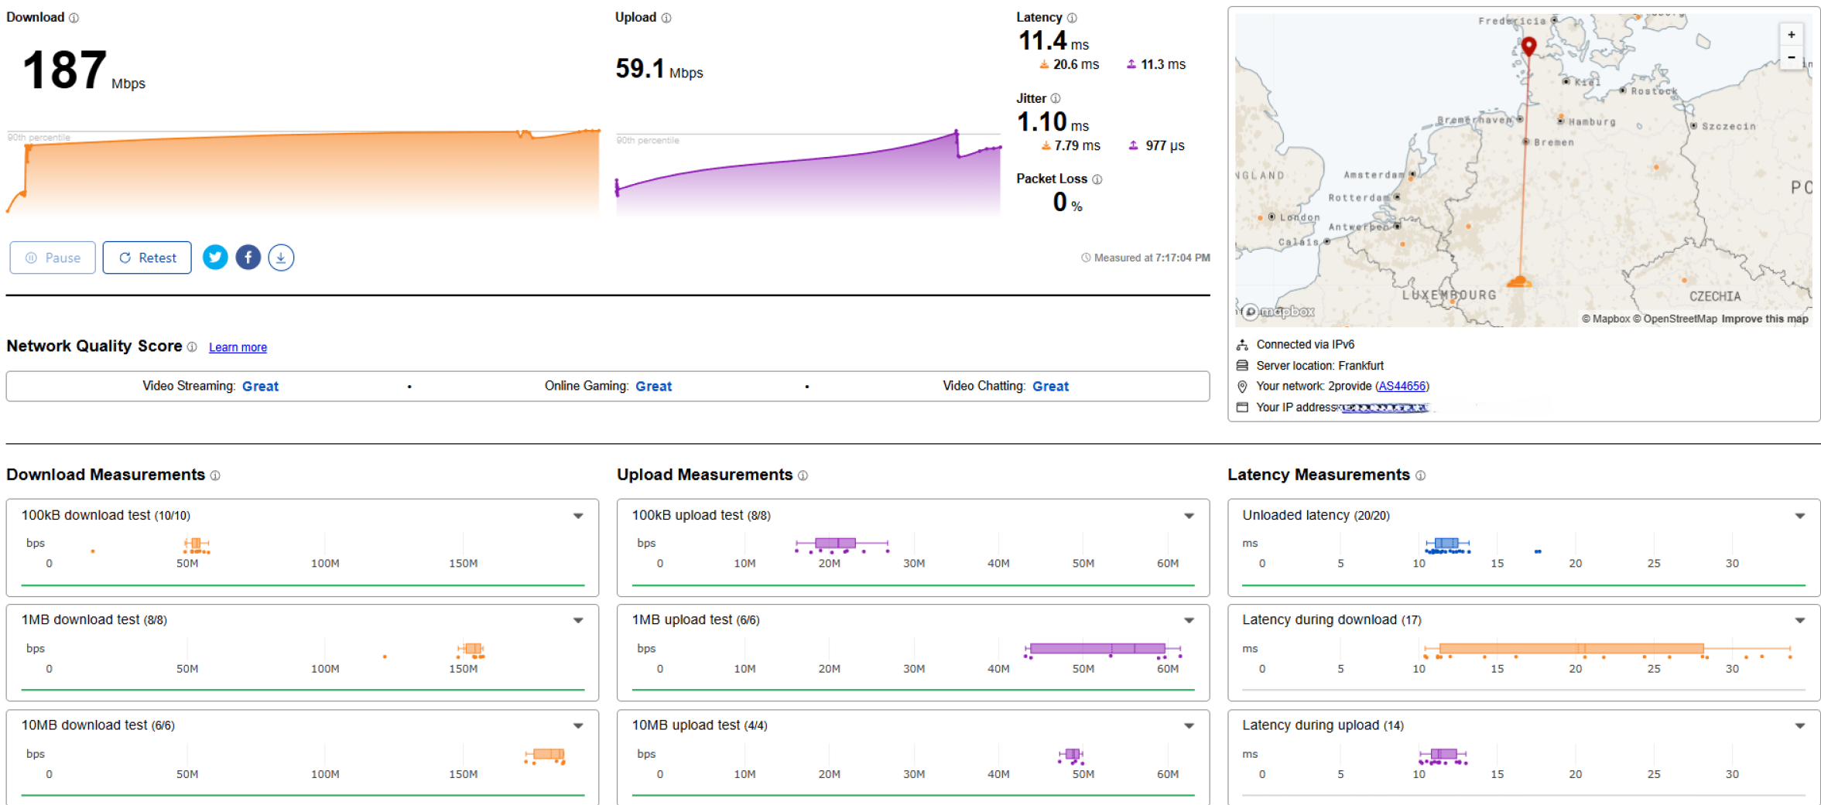This screenshot has width=1821, height=805.
Task: Open the Learn more link
Action: (238, 347)
